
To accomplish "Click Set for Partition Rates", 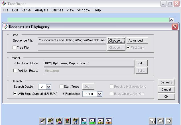I will click(x=141, y=71).
